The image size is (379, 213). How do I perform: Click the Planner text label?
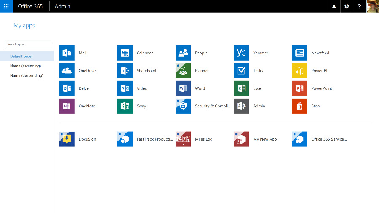point(202,71)
